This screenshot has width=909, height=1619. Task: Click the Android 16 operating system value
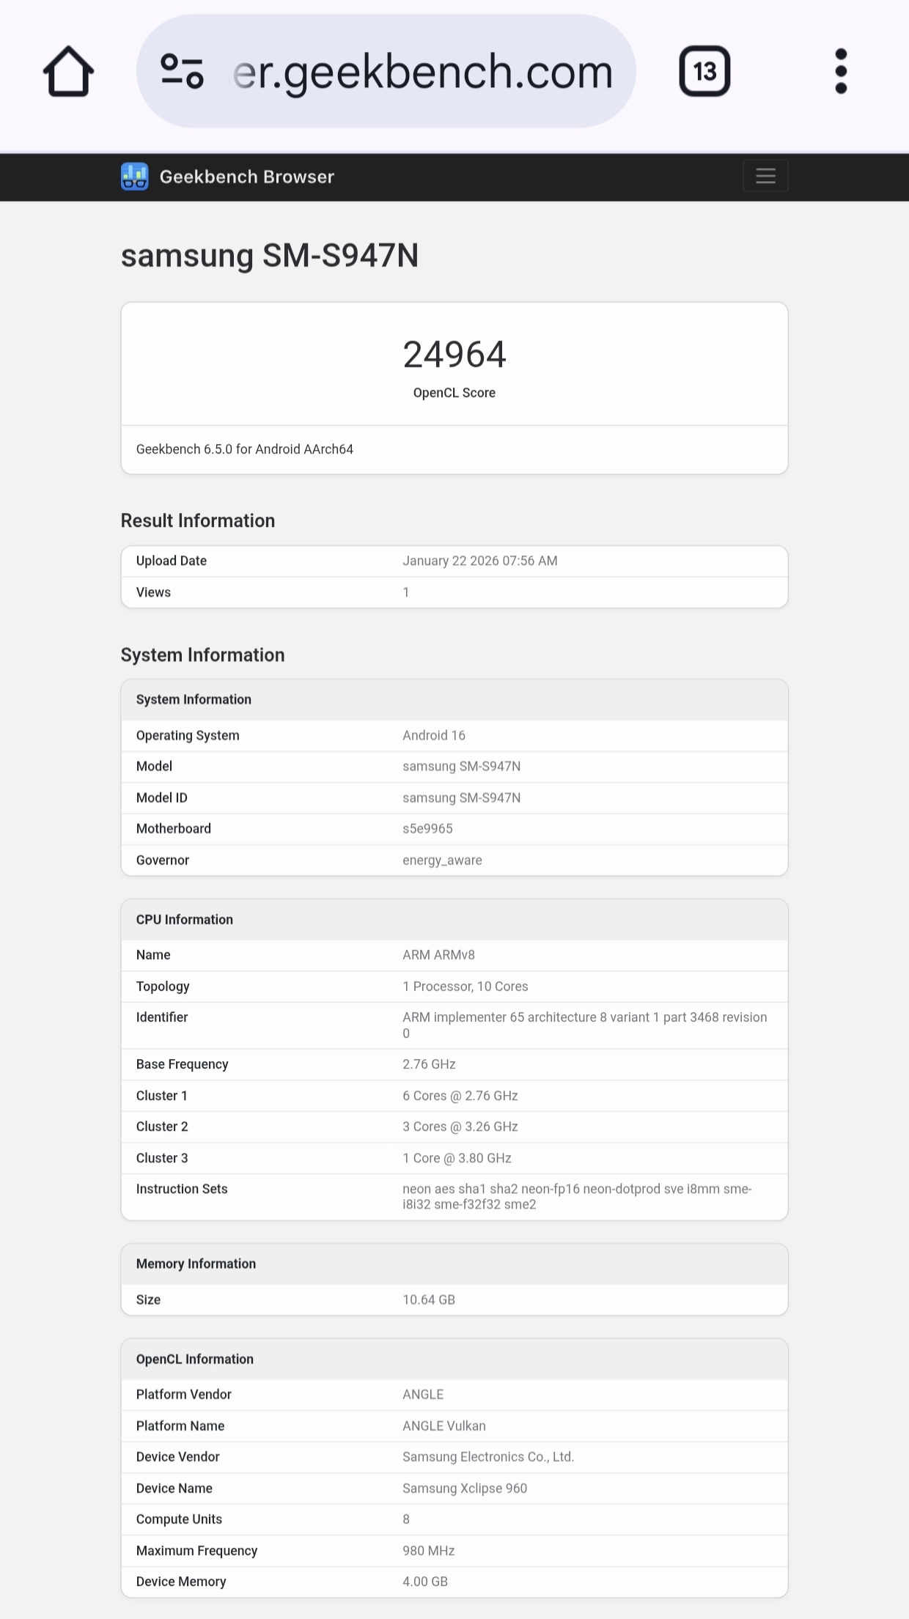coord(433,735)
